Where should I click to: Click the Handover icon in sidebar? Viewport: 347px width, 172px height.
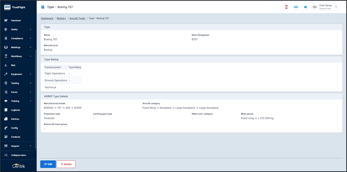click(6, 20)
